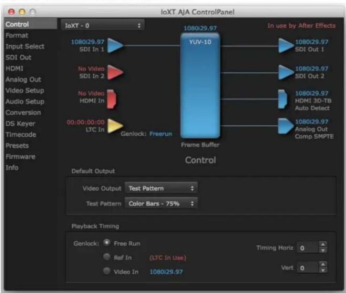Screen dimensions: 346x293
Task: Open the HDMI settings panel
Action: click(x=14, y=68)
